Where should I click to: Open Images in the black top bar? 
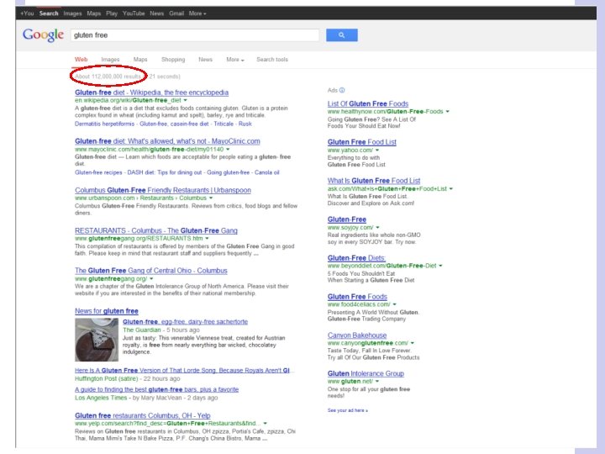pyautogui.click(x=72, y=13)
